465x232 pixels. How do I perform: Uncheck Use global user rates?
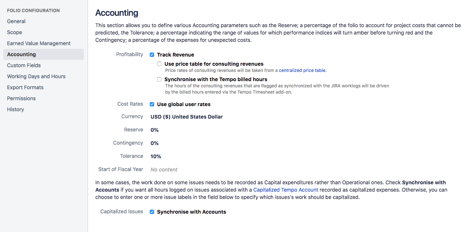[x=152, y=104]
